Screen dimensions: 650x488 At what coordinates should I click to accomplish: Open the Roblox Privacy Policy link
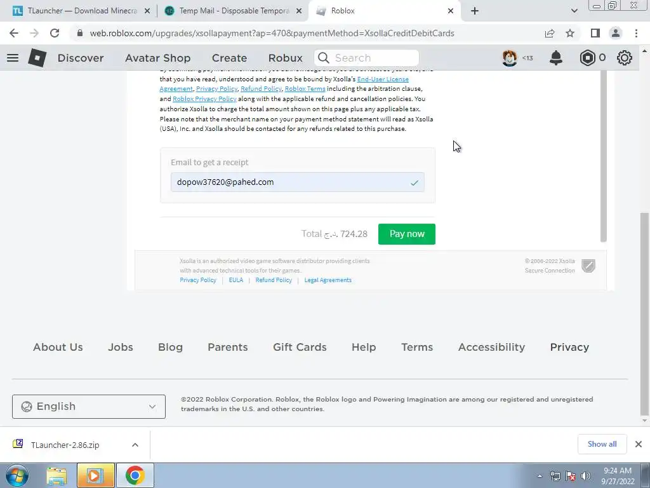point(204,98)
